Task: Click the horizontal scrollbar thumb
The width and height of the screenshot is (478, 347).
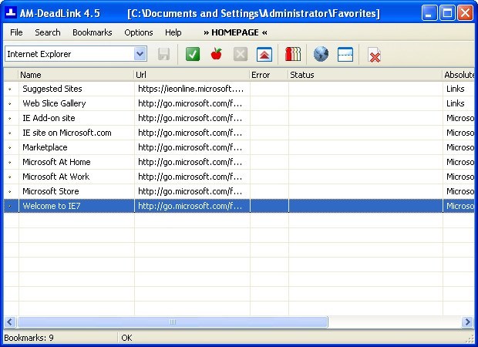Action: 173,322
